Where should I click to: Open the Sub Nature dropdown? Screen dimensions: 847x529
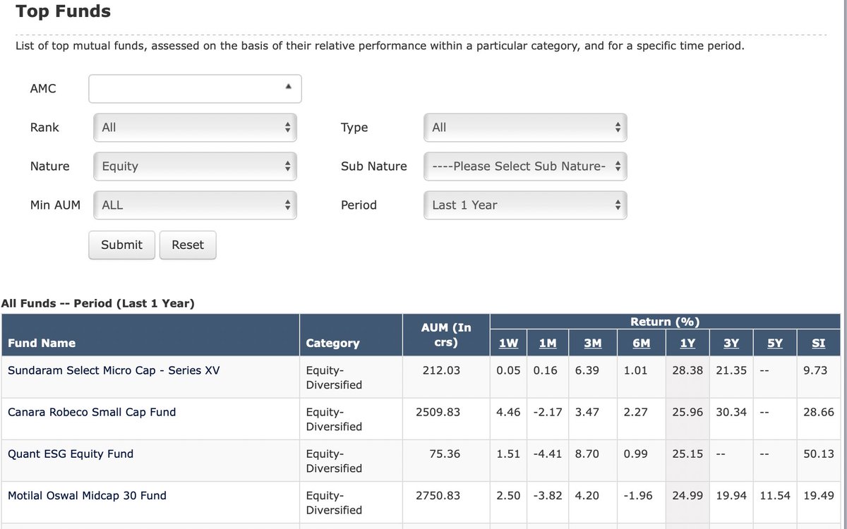click(x=525, y=166)
